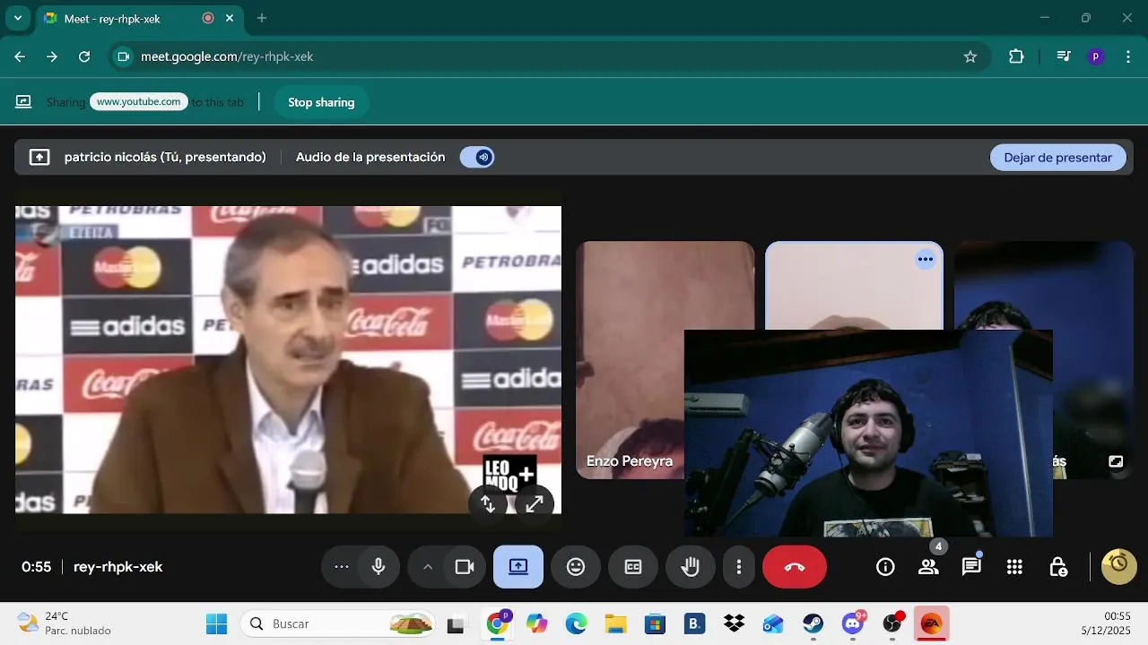Click the Buscar taskbar search box
Viewport: 1148px width, 645px height.
[x=338, y=623]
